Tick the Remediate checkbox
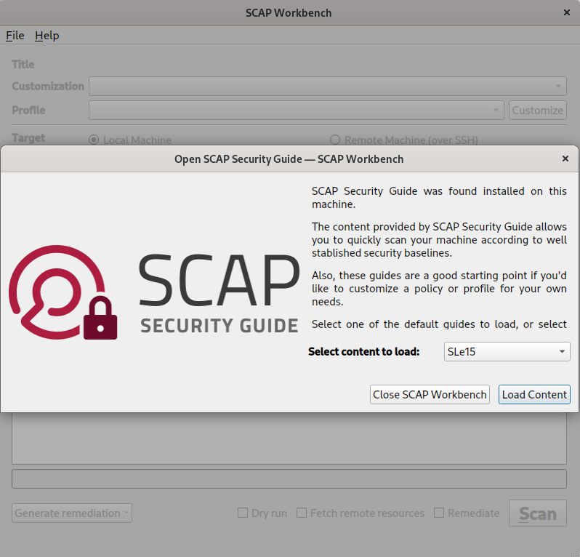 click(439, 513)
